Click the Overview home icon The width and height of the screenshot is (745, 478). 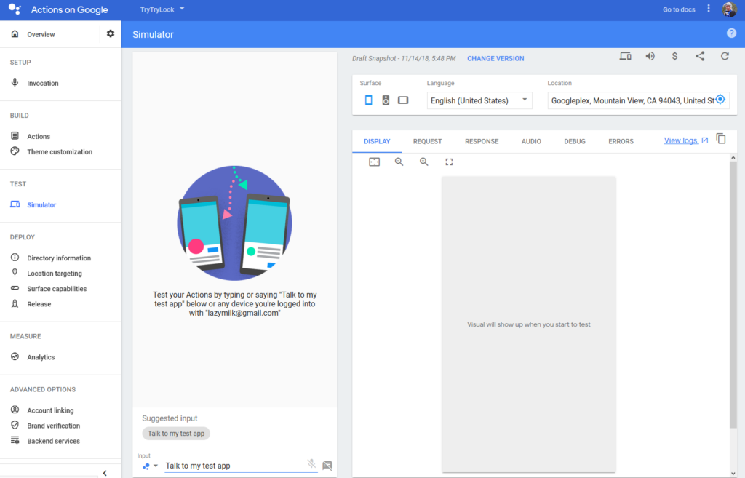[x=15, y=33]
